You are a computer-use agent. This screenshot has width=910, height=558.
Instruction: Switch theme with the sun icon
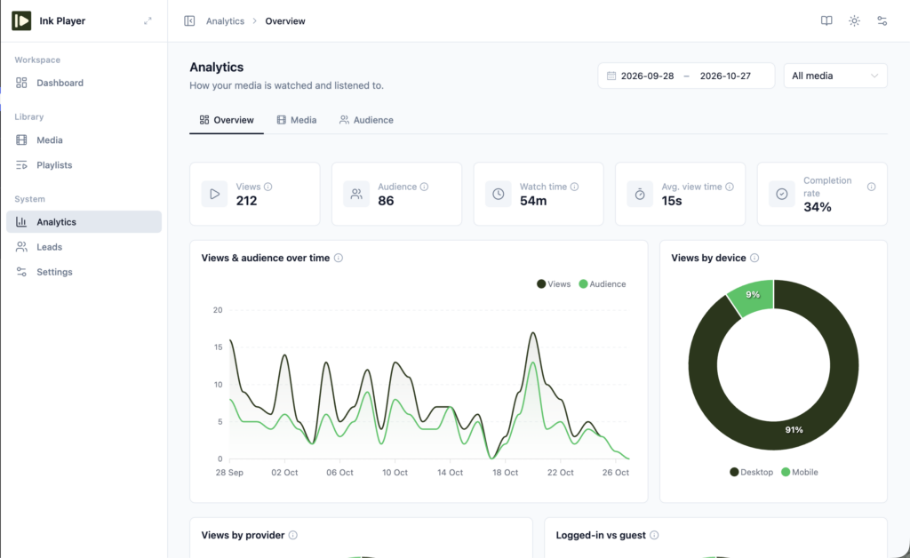854,21
